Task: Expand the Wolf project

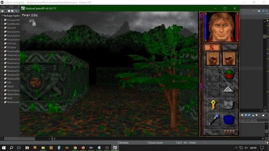Action: click(2, 98)
